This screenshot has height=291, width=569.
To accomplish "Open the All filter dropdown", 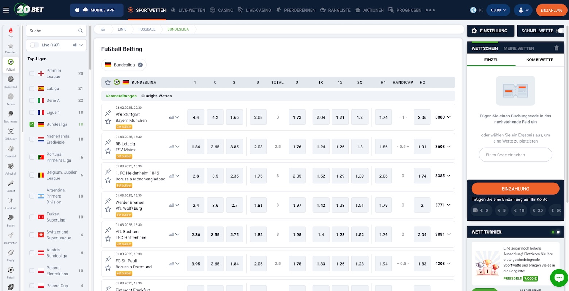I will coord(78,45).
